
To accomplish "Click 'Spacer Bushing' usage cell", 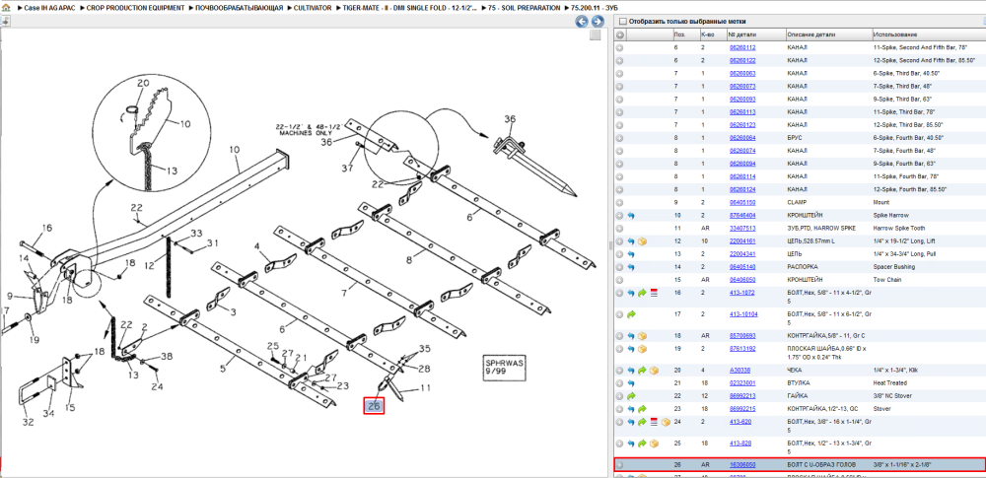I will tap(892, 267).
